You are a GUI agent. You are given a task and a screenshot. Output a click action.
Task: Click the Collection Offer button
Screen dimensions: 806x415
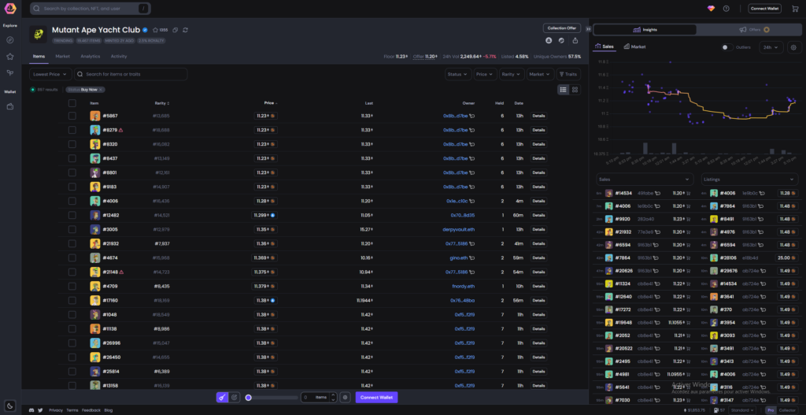562,28
